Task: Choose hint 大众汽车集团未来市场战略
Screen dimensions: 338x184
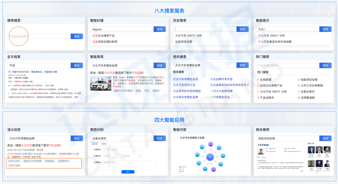Action: [275, 42]
